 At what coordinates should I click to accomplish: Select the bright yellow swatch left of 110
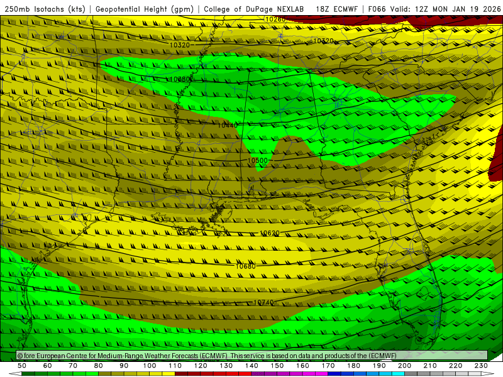[169, 374]
